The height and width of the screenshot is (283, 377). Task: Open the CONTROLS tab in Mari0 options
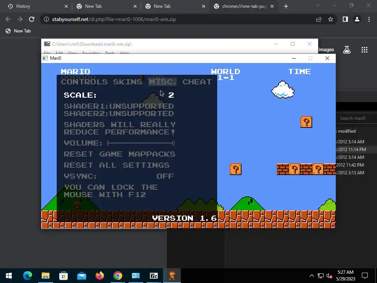tap(84, 82)
